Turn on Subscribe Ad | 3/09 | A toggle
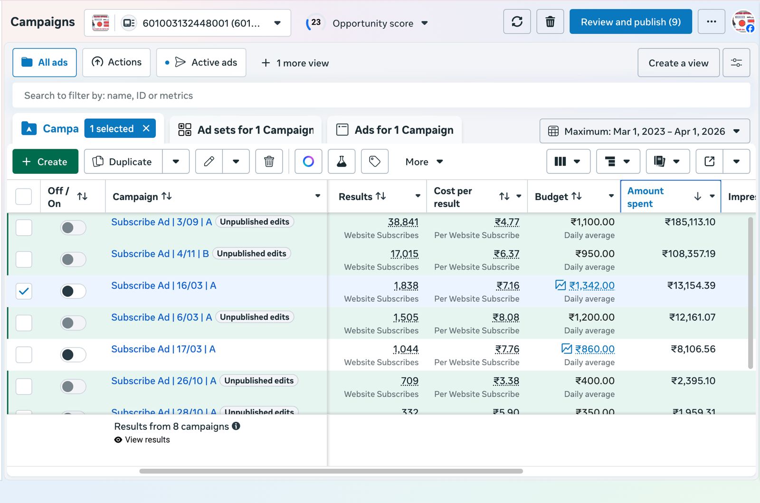760x503 pixels. click(73, 228)
